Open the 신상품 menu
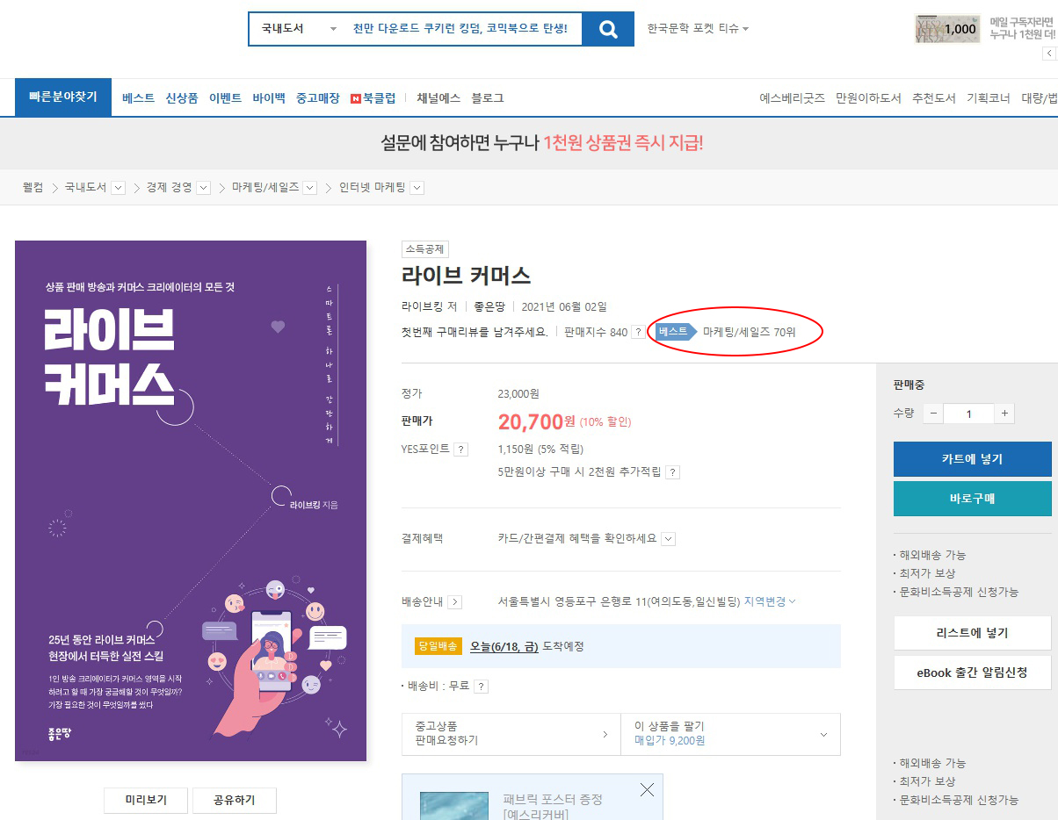Viewport: 1058px width, 820px height. 182,98
